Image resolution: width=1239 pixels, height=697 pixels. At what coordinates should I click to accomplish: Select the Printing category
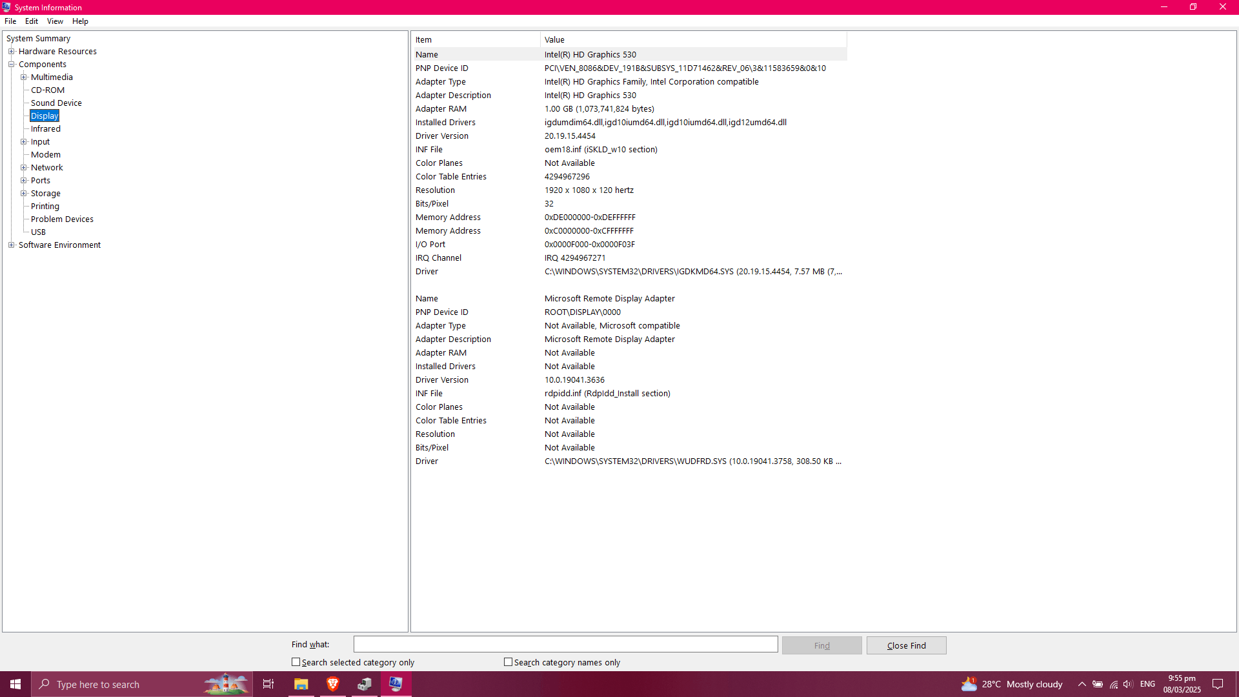point(45,207)
